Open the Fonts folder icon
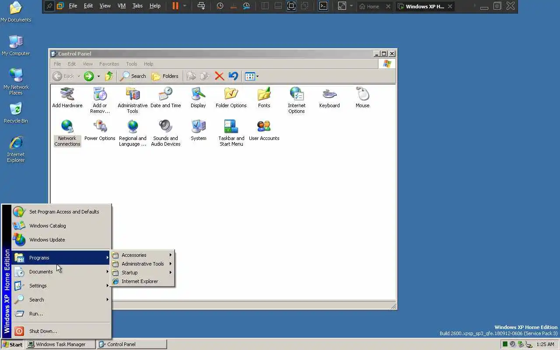This screenshot has width=560, height=350. tap(264, 97)
